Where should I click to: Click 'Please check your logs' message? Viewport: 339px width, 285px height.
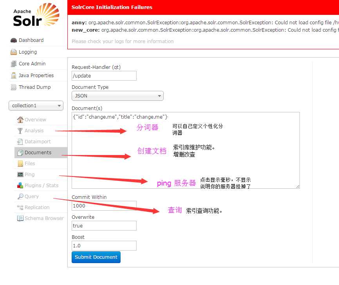(x=123, y=41)
